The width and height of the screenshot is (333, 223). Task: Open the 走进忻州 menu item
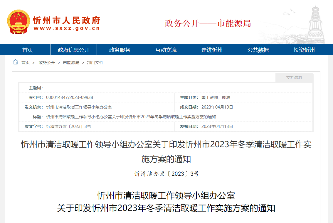point(212,50)
